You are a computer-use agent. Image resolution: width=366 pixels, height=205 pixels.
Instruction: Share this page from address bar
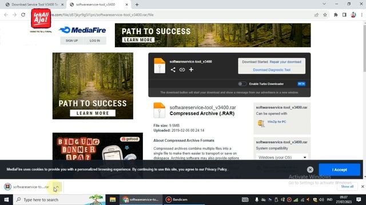tap(316, 15)
